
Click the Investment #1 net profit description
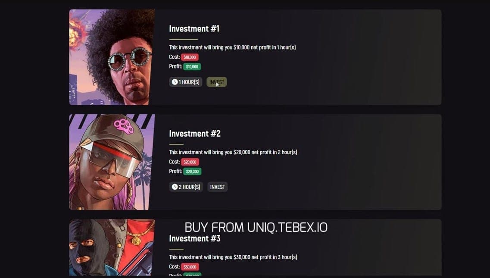click(x=232, y=47)
